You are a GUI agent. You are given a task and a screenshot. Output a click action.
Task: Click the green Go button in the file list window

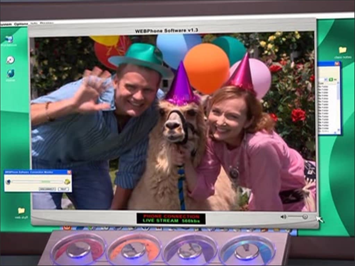331,79
